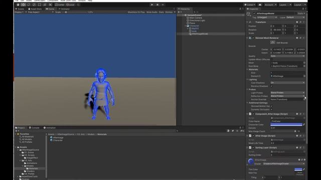Open the Account dropdown

click(270, 4)
